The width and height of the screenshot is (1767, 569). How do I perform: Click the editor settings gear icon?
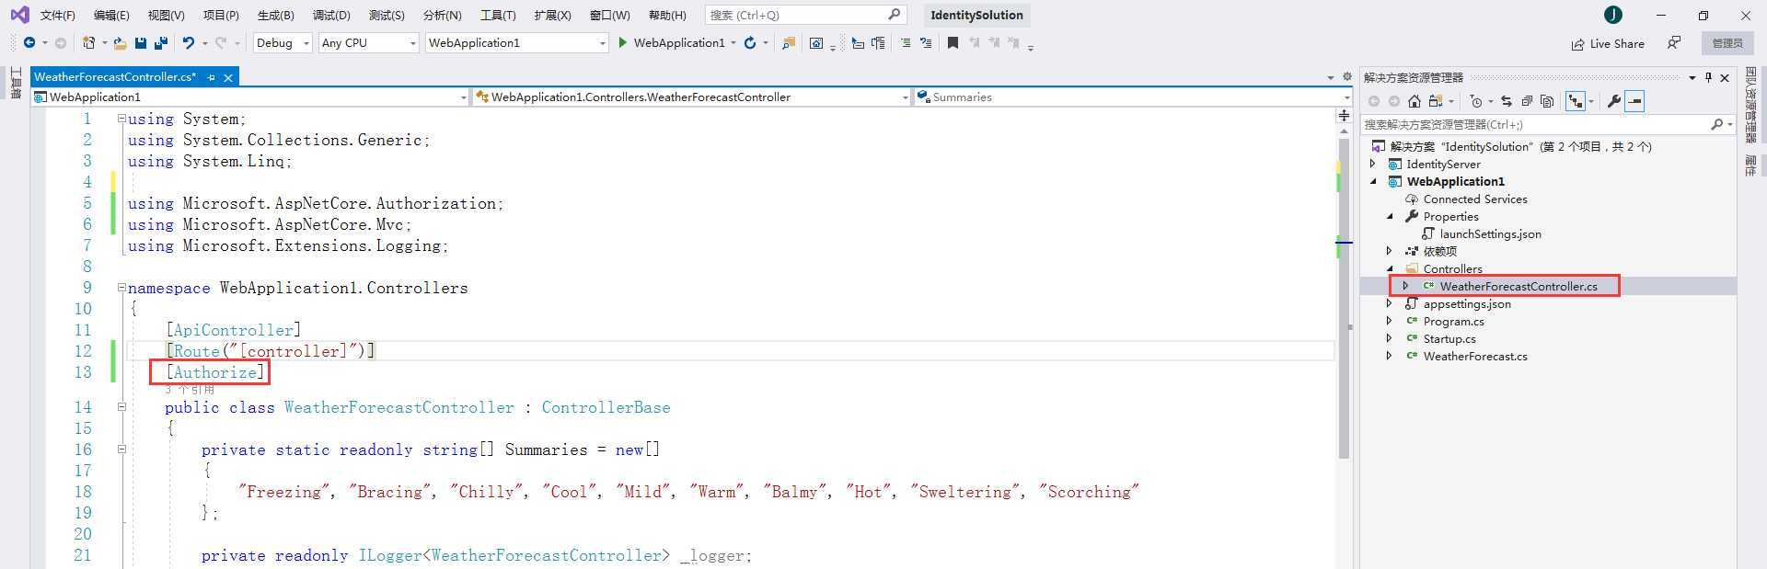(1347, 76)
